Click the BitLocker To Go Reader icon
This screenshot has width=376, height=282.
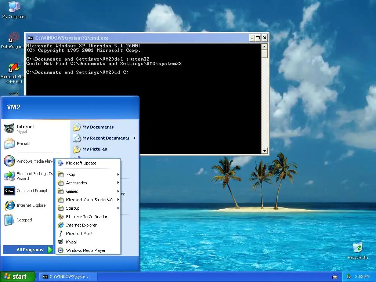coord(61,217)
